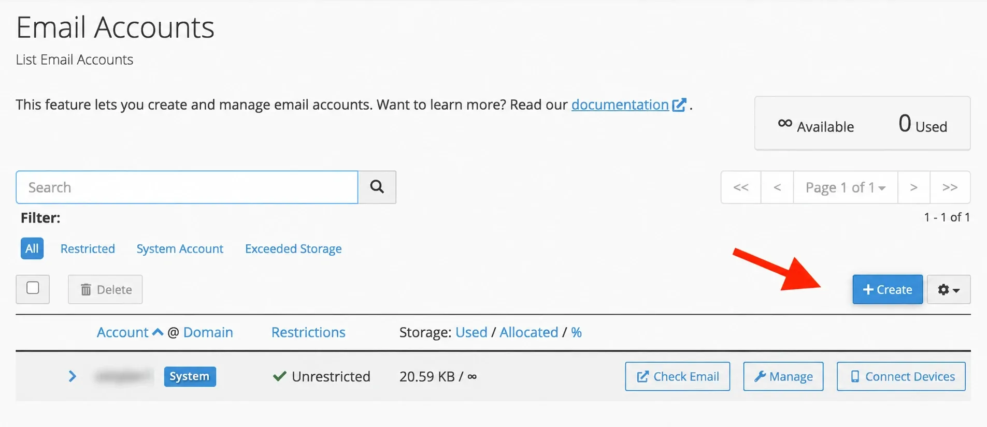This screenshot has height=427, width=987.
Task: Click the 20.59 KB storage value
Action: (427, 376)
